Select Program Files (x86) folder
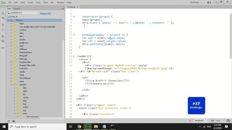 click(x=28, y=65)
